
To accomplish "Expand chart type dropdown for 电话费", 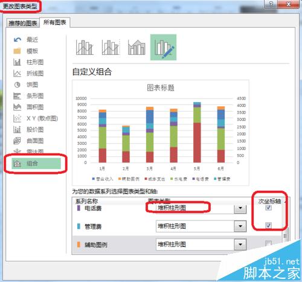I will tap(240, 208).
